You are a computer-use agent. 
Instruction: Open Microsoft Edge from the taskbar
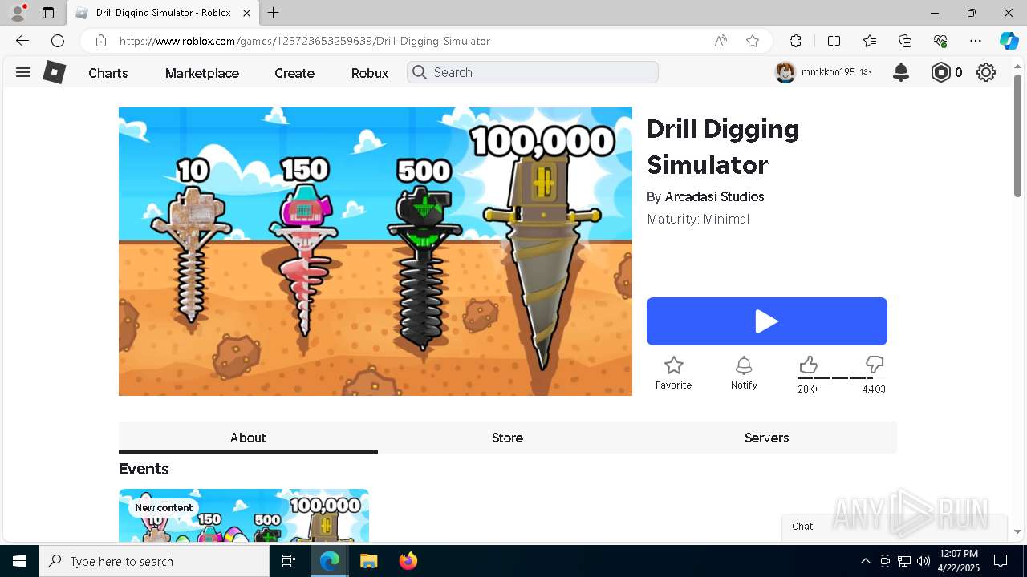pos(330,561)
